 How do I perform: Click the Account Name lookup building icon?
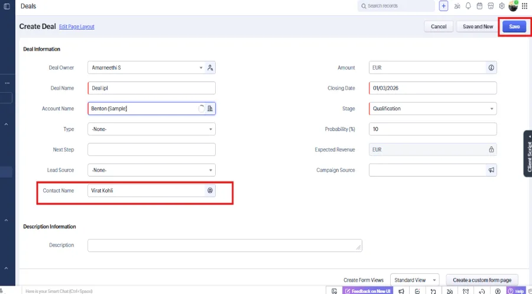coord(210,109)
